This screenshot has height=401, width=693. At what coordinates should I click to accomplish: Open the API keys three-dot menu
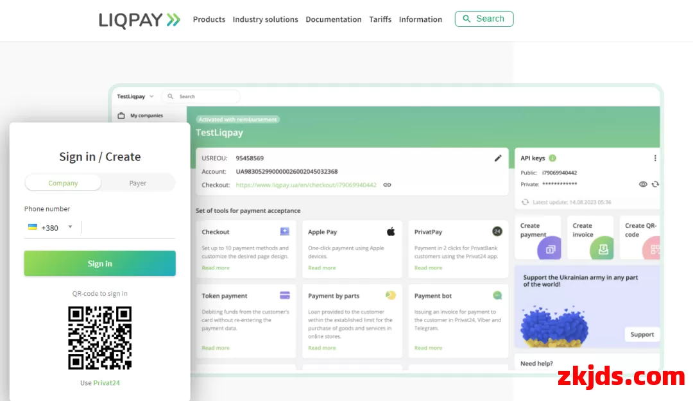point(655,158)
